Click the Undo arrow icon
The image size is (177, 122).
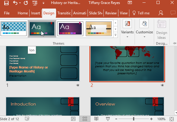(15, 3)
